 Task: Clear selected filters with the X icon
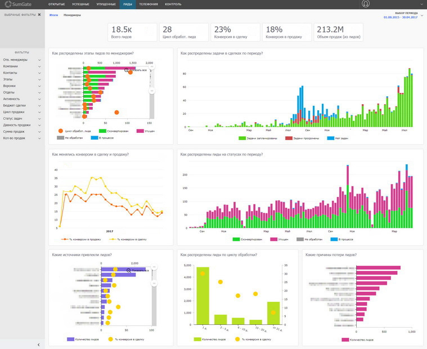[39, 14]
